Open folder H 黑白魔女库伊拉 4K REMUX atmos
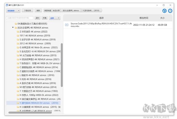The width and height of the screenshot is (177, 119). click(x=40, y=99)
